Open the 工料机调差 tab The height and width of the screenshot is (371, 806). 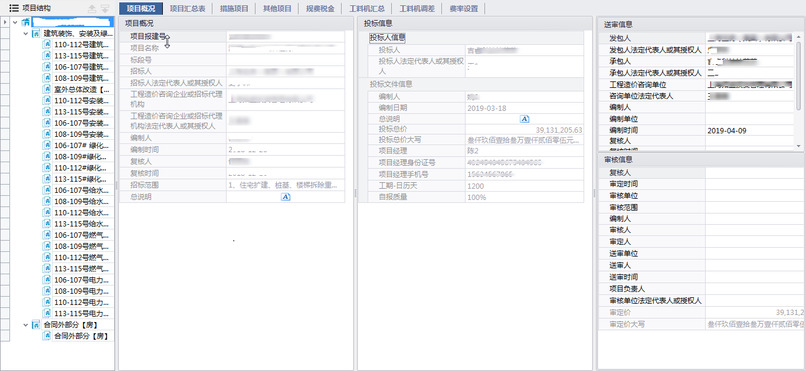[417, 9]
